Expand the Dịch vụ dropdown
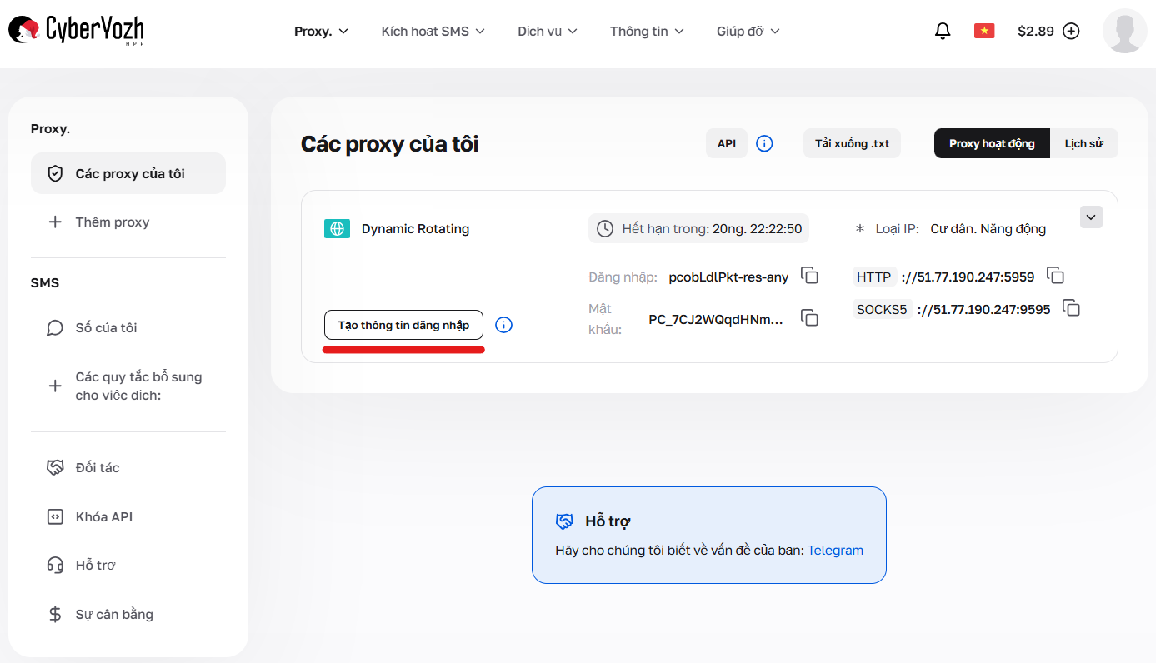1156x663 pixels. click(x=547, y=30)
